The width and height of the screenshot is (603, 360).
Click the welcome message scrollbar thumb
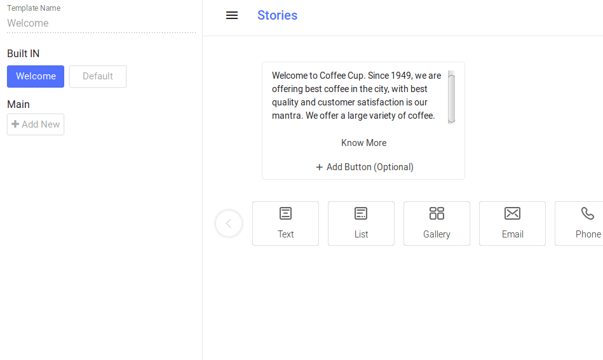(x=451, y=97)
